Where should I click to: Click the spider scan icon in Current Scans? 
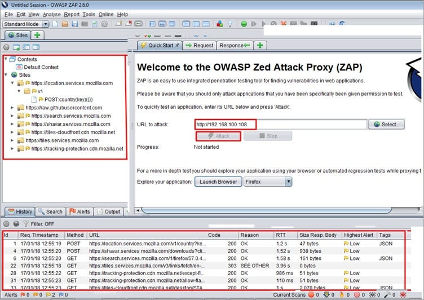click(373, 294)
